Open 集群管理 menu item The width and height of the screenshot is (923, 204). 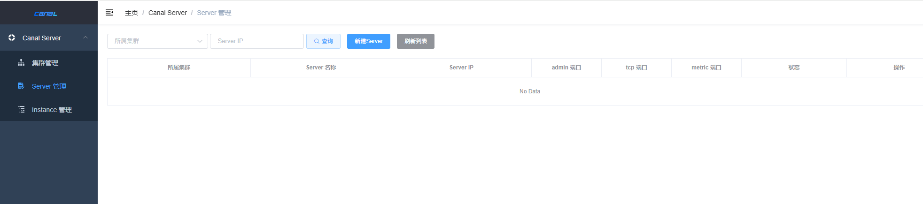coord(49,62)
